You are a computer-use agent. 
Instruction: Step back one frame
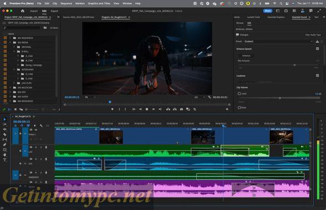point(140,109)
